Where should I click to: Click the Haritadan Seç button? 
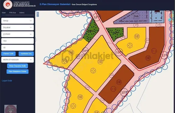coord(26,54)
